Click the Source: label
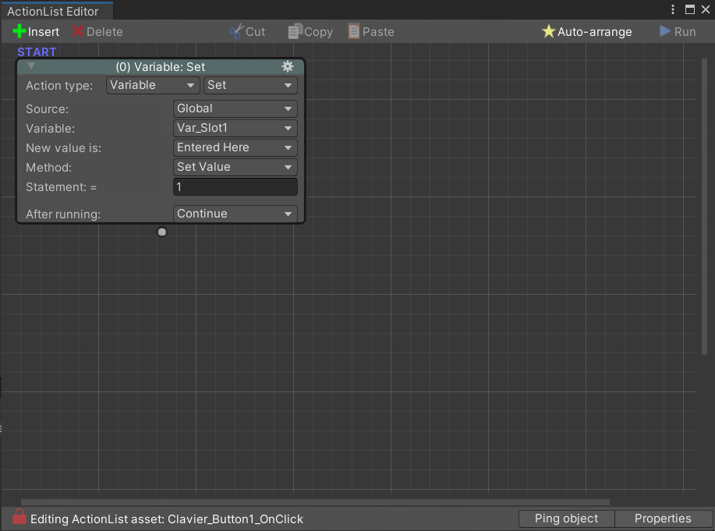 (x=48, y=109)
